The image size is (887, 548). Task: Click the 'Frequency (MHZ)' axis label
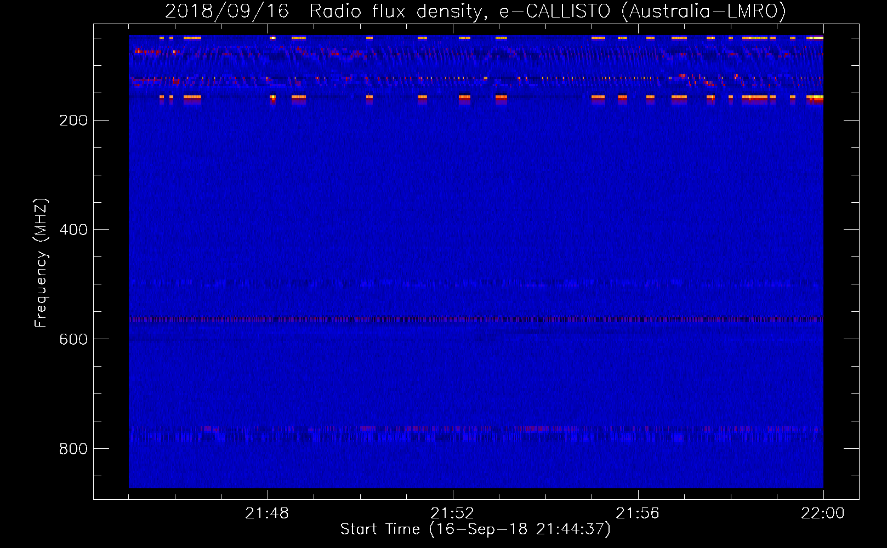[41, 263]
